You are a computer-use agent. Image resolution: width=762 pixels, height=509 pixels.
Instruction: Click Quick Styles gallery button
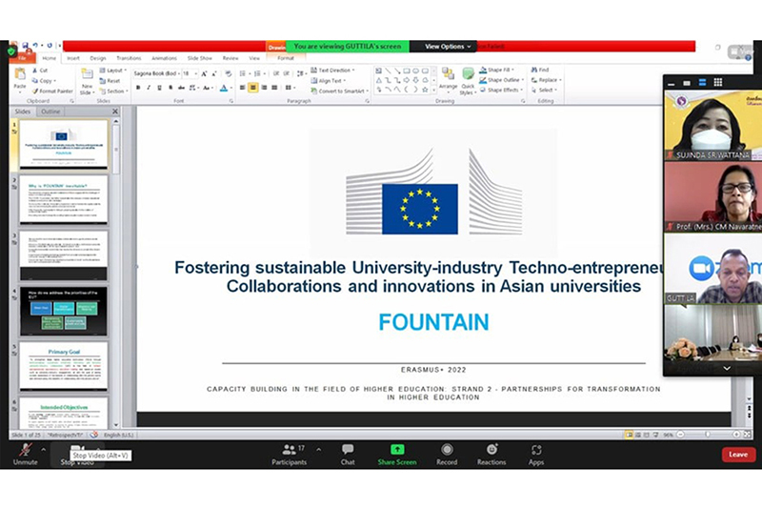point(468,81)
